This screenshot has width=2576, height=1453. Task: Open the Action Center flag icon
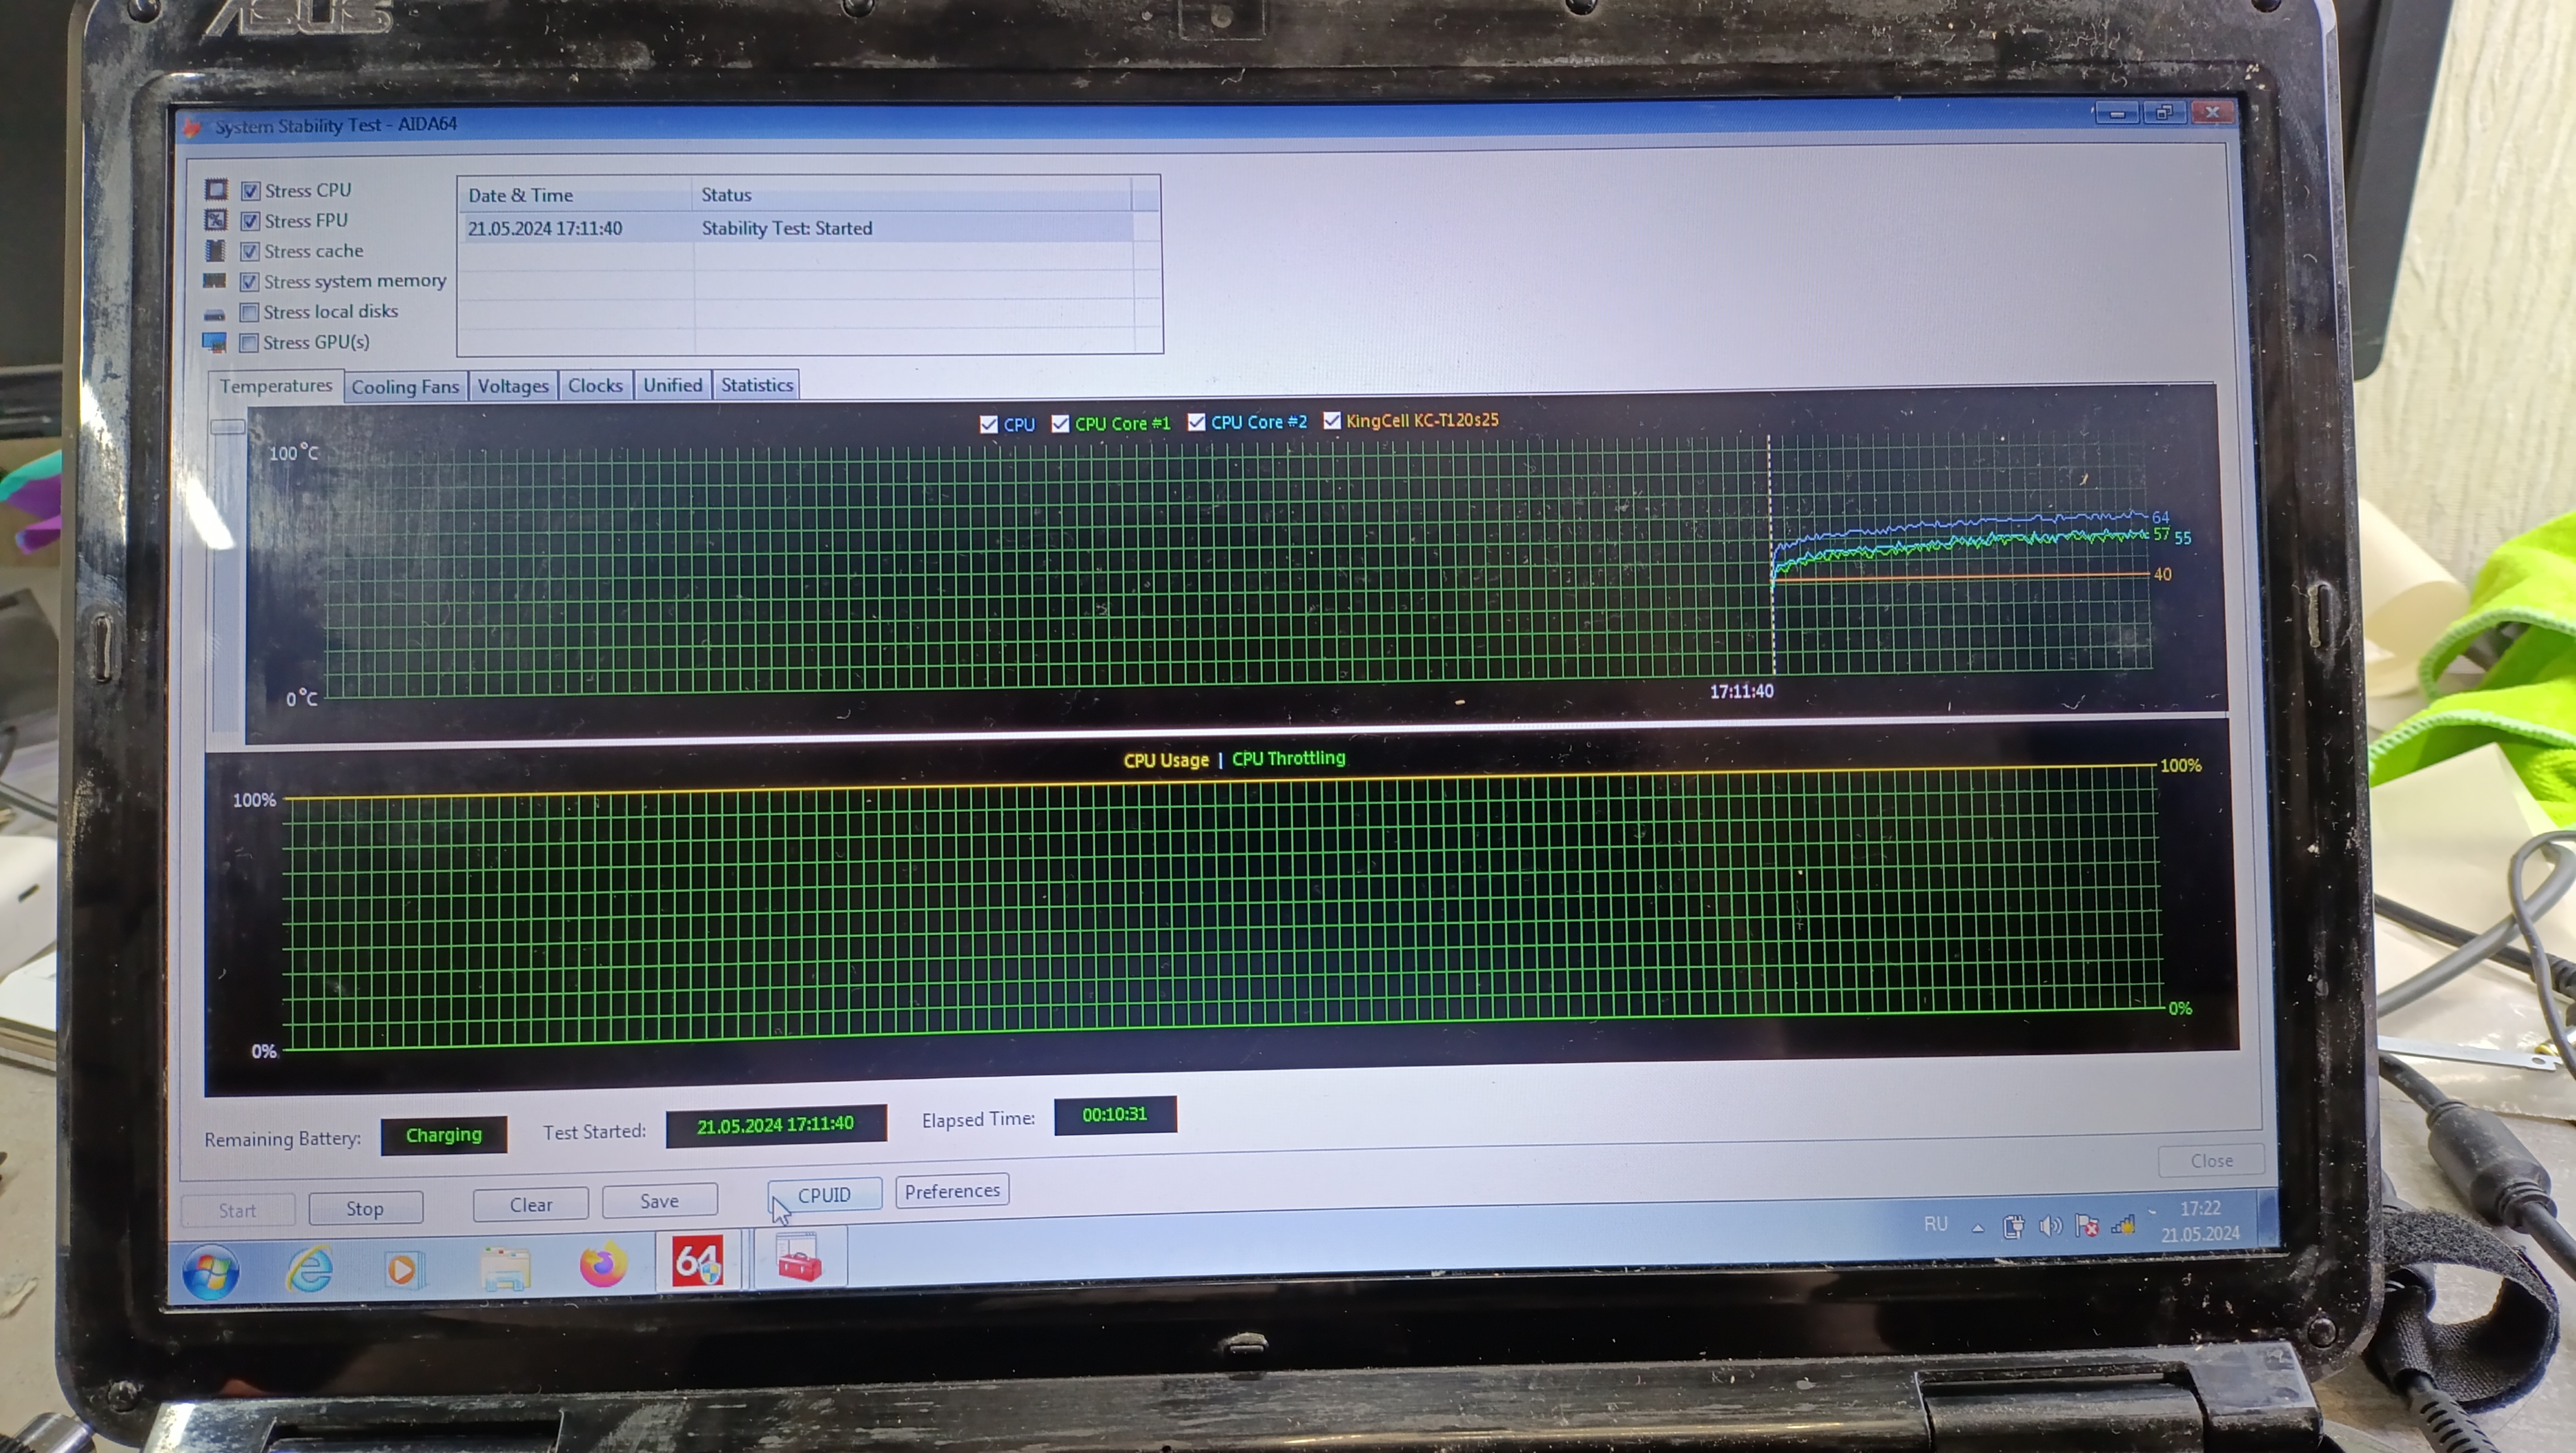(x=2087, y=1225)
